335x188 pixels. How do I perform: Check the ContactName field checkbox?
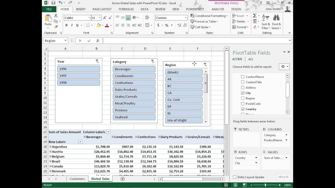click(243, 77)
